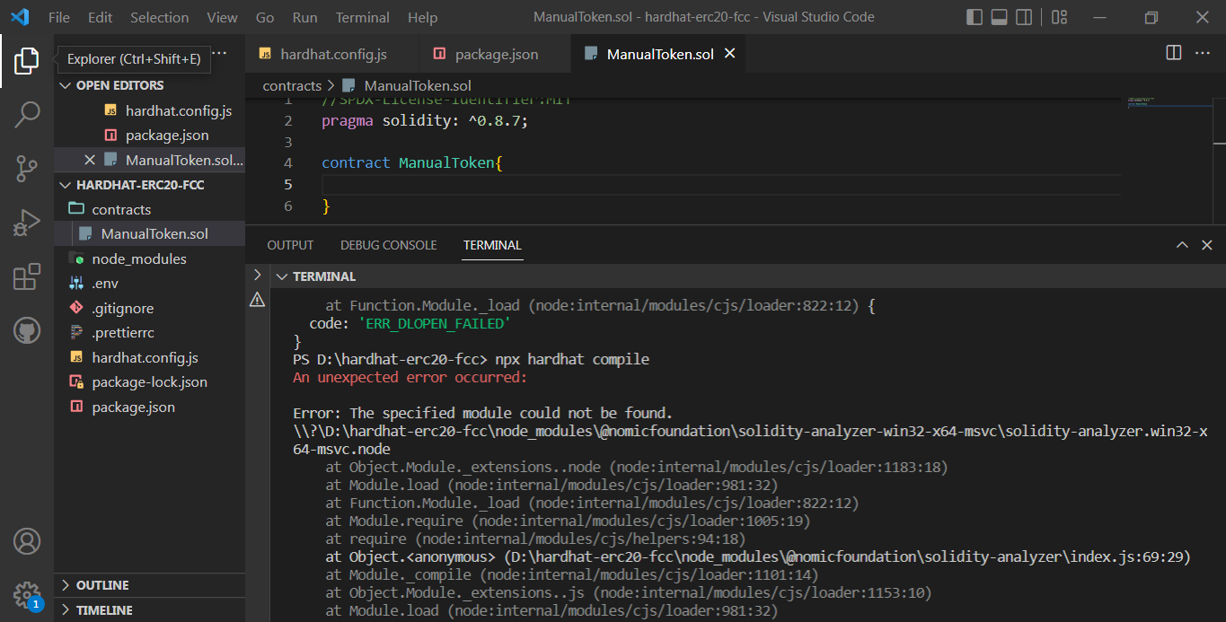Screen dimensions: 1226x622
Task: Open the GitHub view in activity bar
Action: [x=27, y=330]
